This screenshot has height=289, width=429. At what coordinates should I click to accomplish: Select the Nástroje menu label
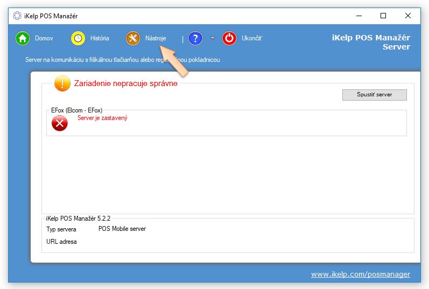pos(156,38)
